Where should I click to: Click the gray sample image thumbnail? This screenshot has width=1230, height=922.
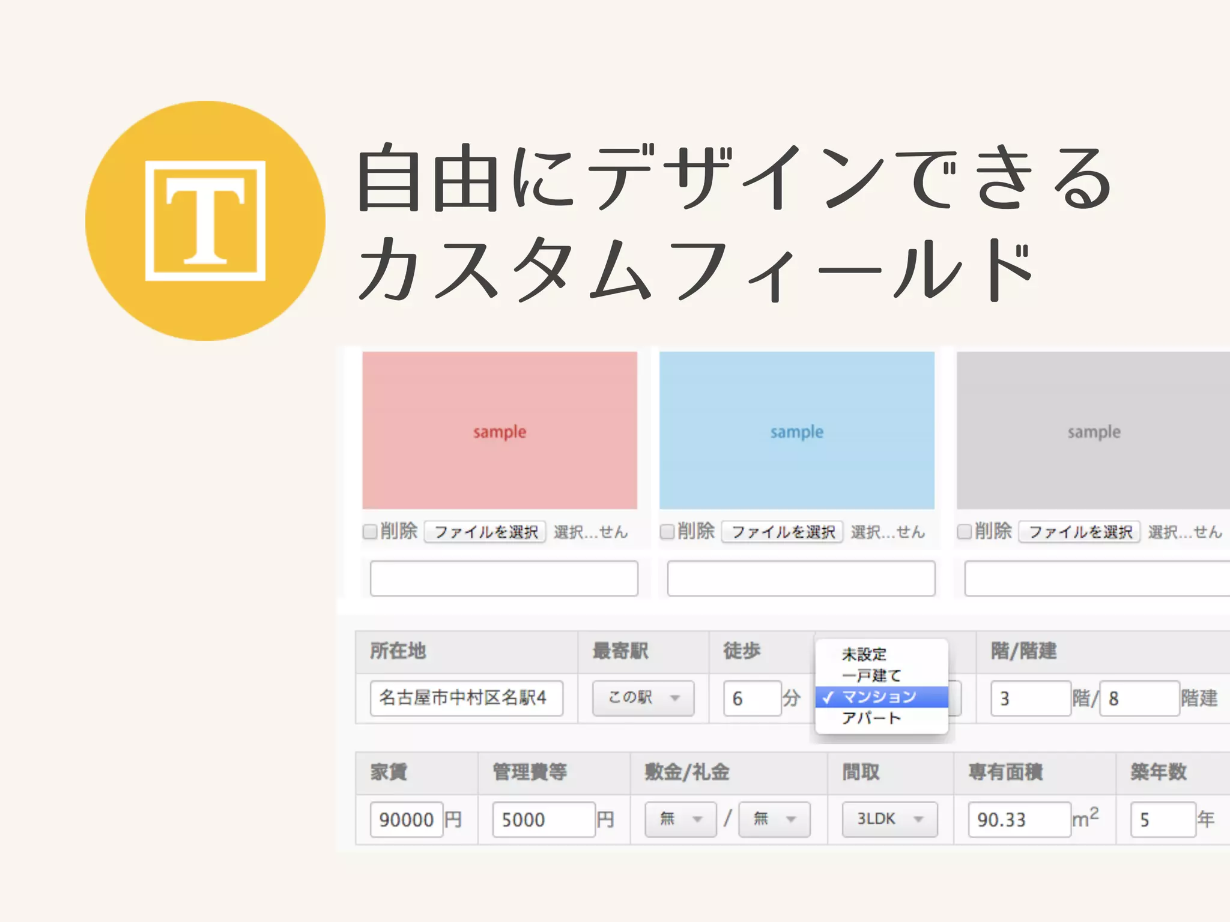pyautogui.click(x=1093, y=430)
